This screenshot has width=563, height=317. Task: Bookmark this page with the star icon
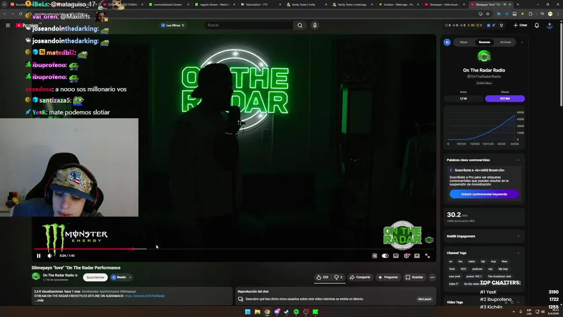(488, 14)
